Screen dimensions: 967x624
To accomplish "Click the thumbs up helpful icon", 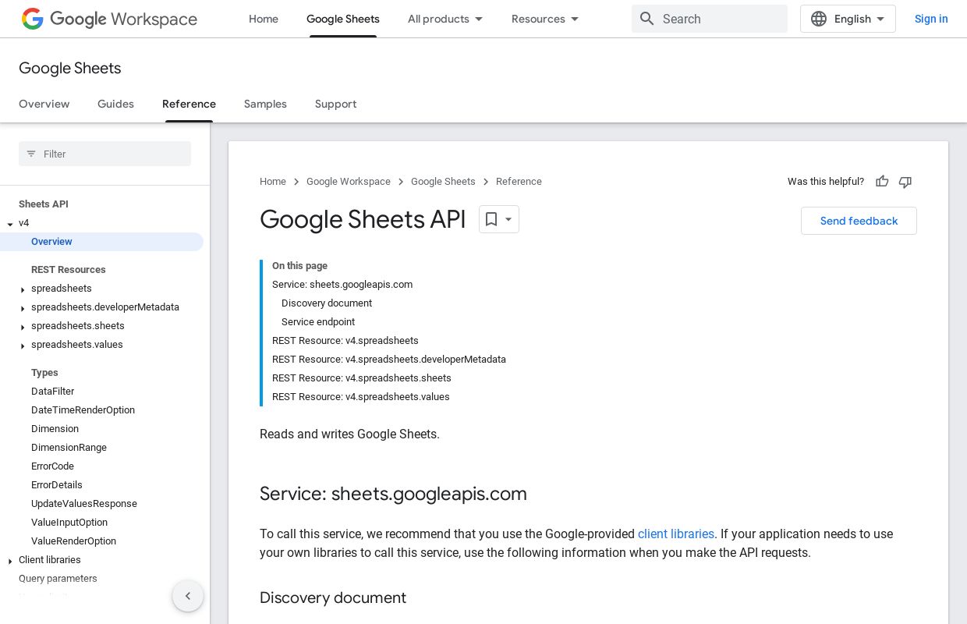I will click(882, 182).
